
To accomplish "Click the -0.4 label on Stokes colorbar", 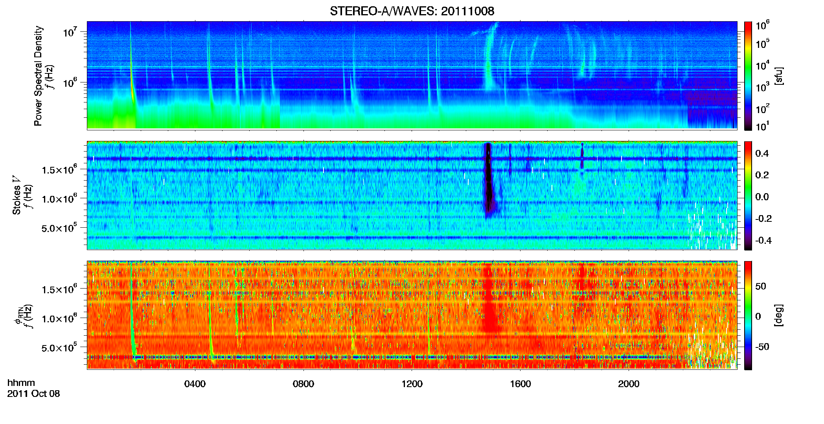I will tap(763, 240).
